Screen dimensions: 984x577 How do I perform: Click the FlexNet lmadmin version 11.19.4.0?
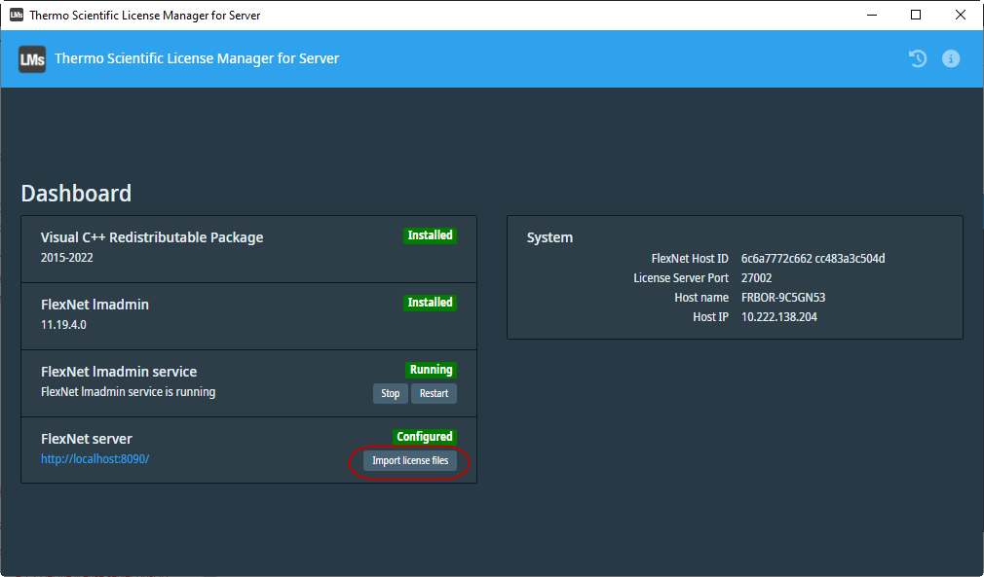click(63, 325)
